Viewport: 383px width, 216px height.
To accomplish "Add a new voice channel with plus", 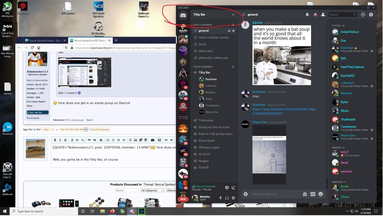I will pyautogui.click(x=233, y=67).
